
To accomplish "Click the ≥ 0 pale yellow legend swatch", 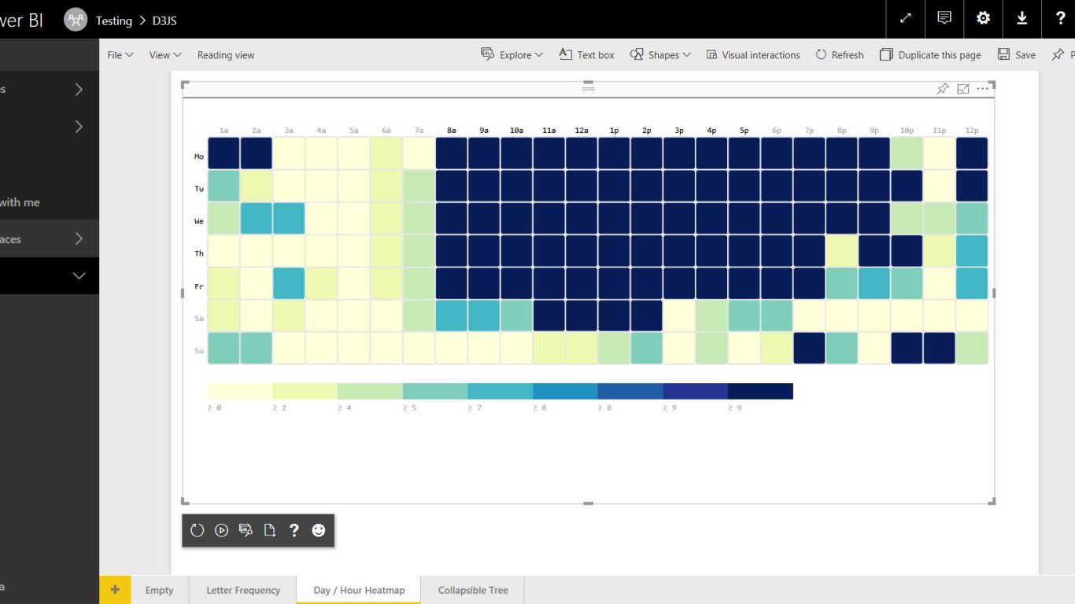I will tap(240, 391).
